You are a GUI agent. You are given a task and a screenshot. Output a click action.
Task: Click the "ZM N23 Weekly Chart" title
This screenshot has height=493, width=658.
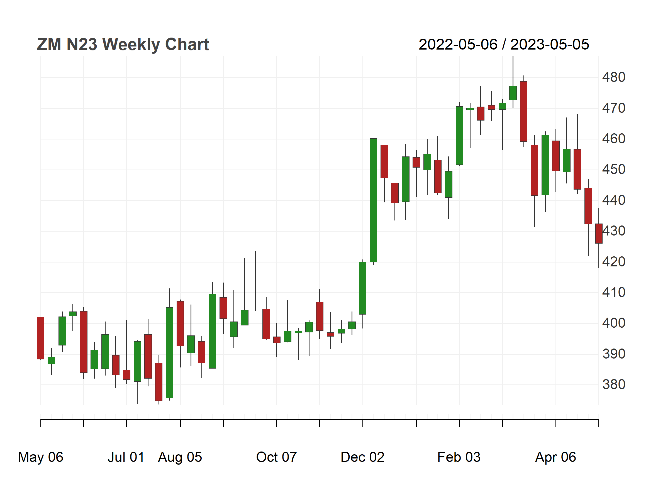[123, 45]
